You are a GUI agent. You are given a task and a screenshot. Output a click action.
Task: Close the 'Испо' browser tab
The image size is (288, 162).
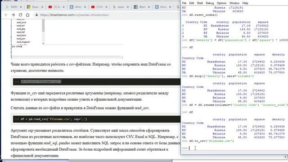pos(170,7)
